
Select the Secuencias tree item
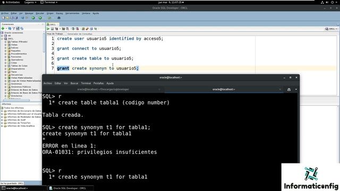pos(16,75)
